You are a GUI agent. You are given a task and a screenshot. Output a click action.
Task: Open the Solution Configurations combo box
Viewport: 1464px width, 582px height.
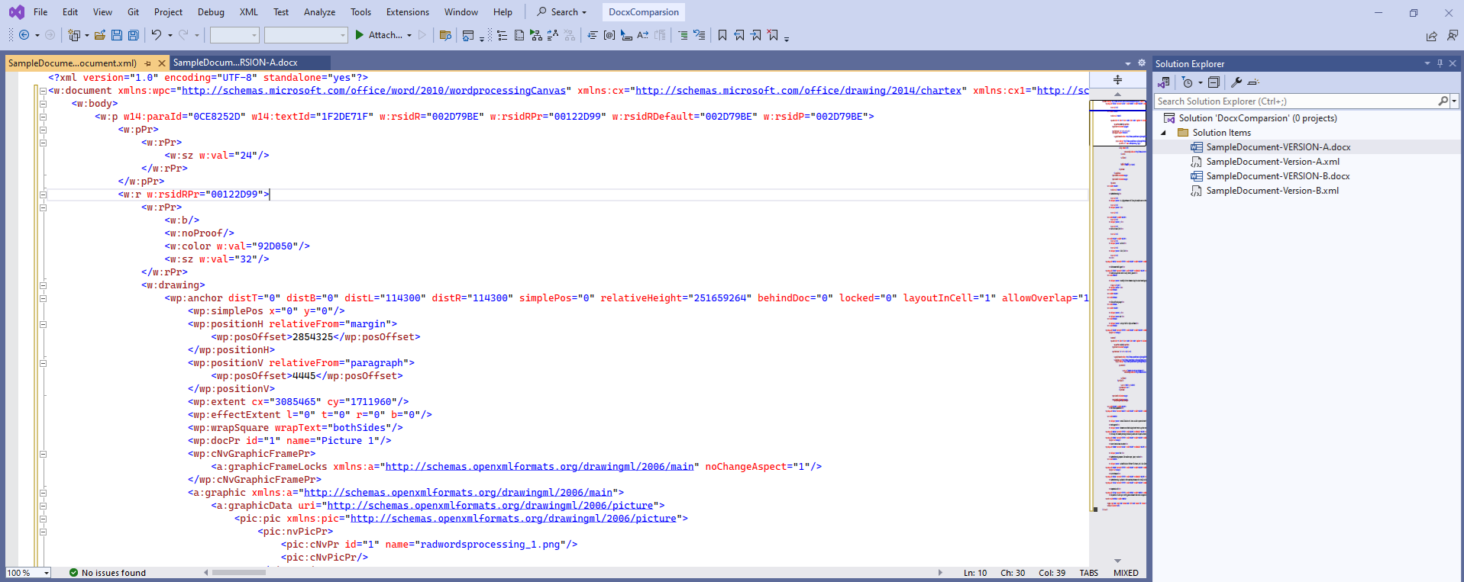click(x=234, y=35)
